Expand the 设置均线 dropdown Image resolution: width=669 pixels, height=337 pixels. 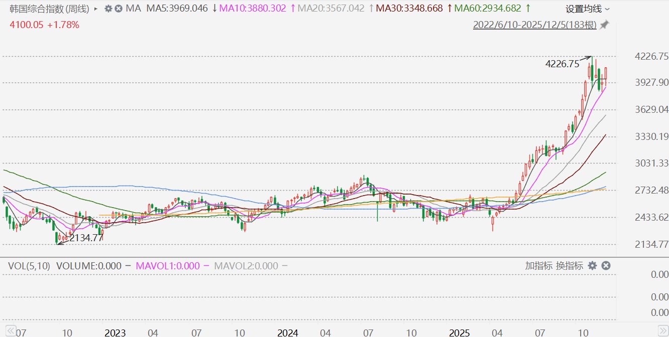[588, 9]
